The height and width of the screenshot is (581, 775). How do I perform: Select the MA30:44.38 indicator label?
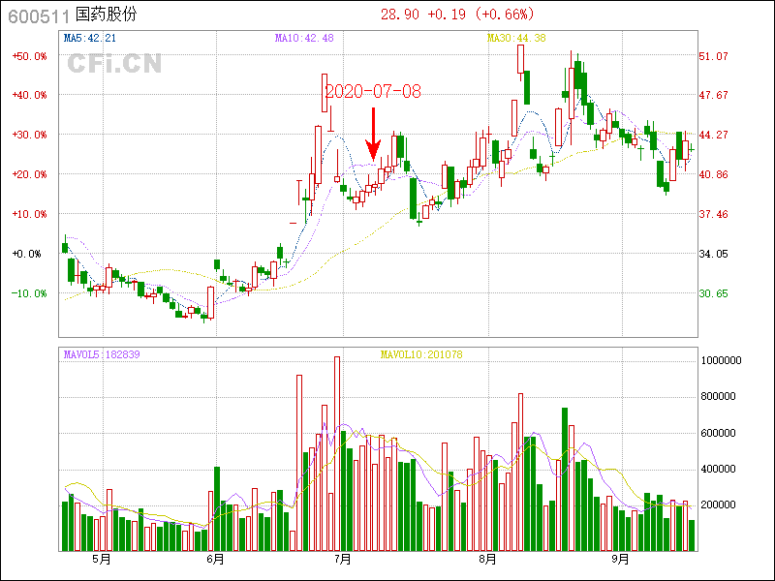(516, 38)
